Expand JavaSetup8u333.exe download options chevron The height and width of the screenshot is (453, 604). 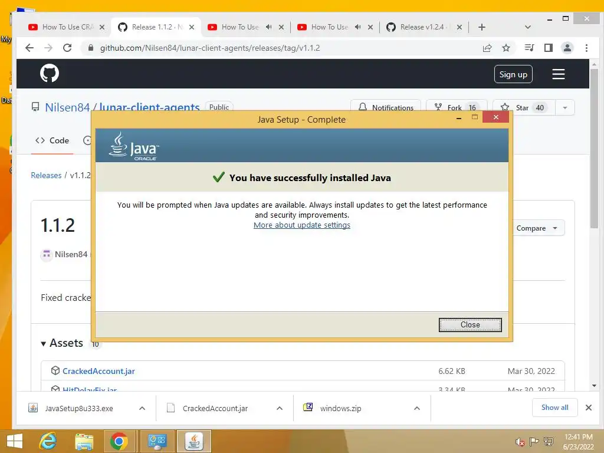coord(142,408)
